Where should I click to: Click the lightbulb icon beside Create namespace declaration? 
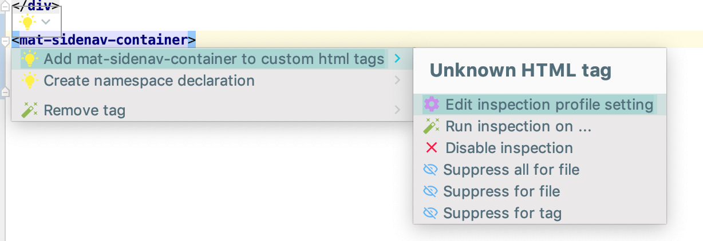point(30,81)
